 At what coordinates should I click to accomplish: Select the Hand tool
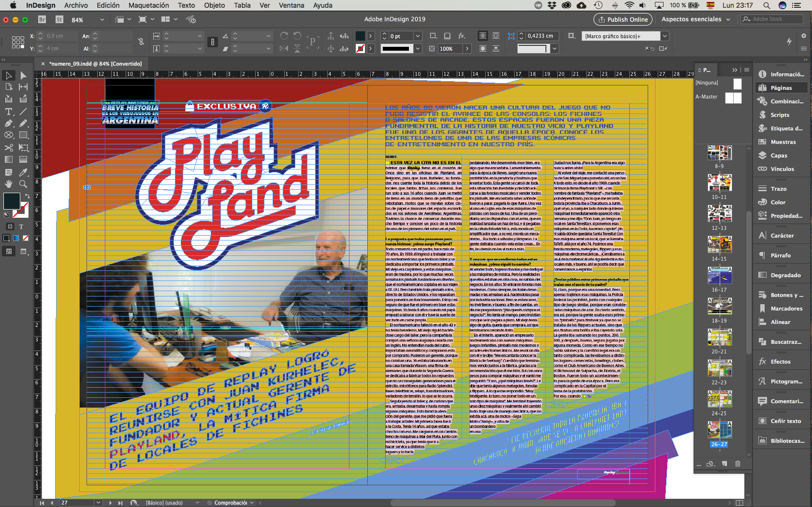pos(9,184)
